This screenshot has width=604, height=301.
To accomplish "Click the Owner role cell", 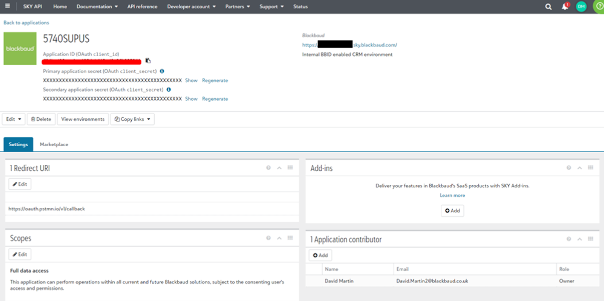I will point(566,281).
